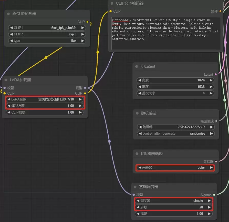Open control_after_generate randomize dropdown
The height and width of the screenshot is (222, 229).
click(176, 134)
